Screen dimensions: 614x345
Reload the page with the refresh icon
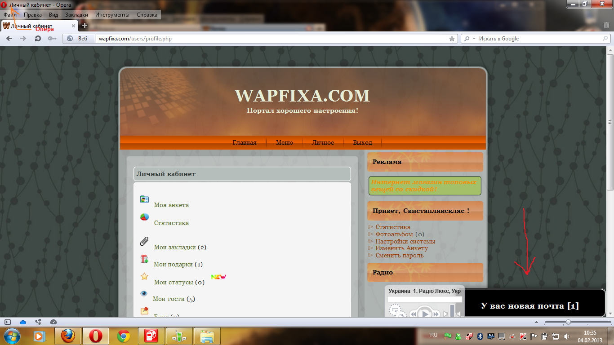[x=38, y=39]
